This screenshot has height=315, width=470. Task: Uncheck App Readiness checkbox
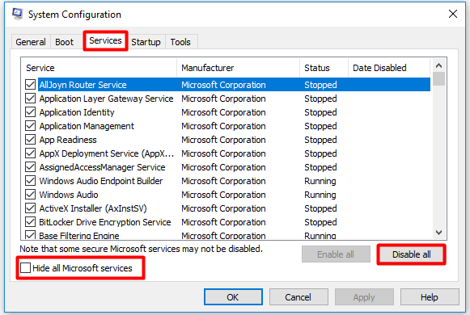click(30, 140)
